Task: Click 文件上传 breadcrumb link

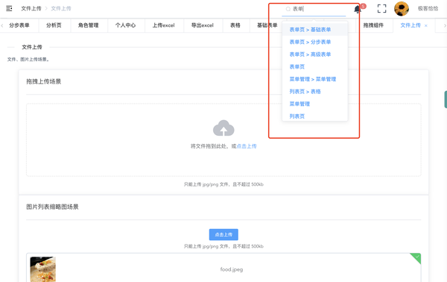Action: pos(31,8)
